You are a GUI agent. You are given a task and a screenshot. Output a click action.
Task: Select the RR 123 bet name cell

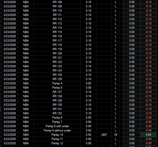pos(57,66)
